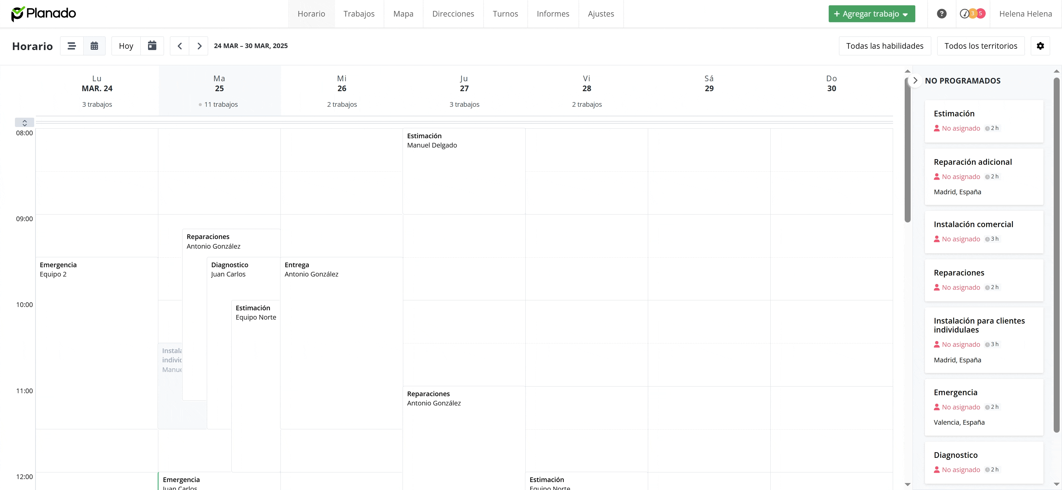
Task: Open Todos los territorios filter
Action: pos(980,46)
